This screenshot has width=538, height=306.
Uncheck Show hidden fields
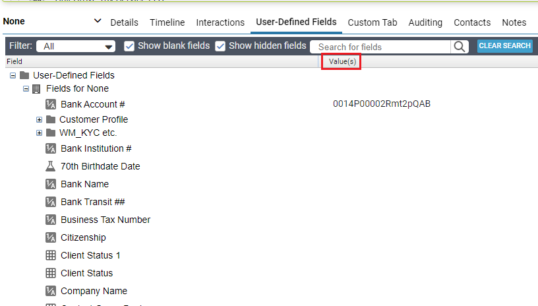pyautogui.click(x=220, y=46)
